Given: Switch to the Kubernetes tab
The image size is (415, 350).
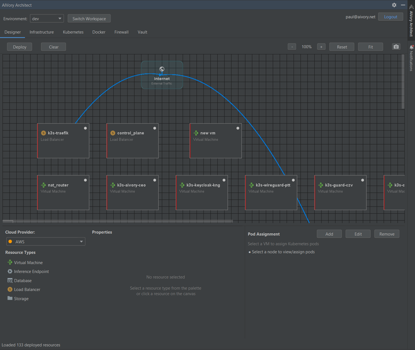Looking at the screenshot, I should tap(73, 32).
